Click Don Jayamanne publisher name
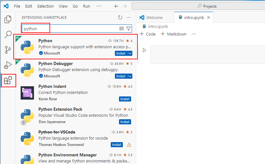 [x=52, y=122]
